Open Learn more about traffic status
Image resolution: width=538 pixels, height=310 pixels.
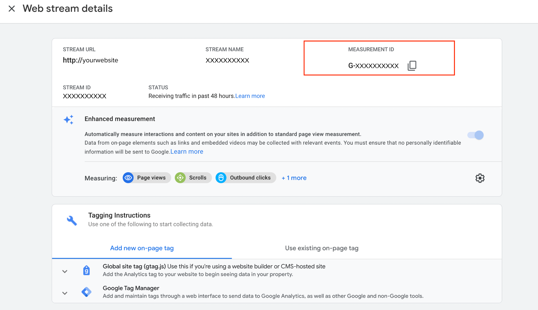point(250,96)
